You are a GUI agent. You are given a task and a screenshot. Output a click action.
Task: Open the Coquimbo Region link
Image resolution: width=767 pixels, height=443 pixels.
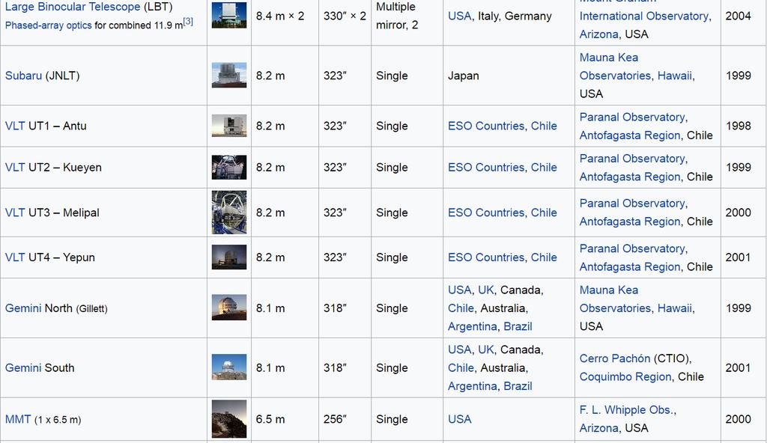625,376
